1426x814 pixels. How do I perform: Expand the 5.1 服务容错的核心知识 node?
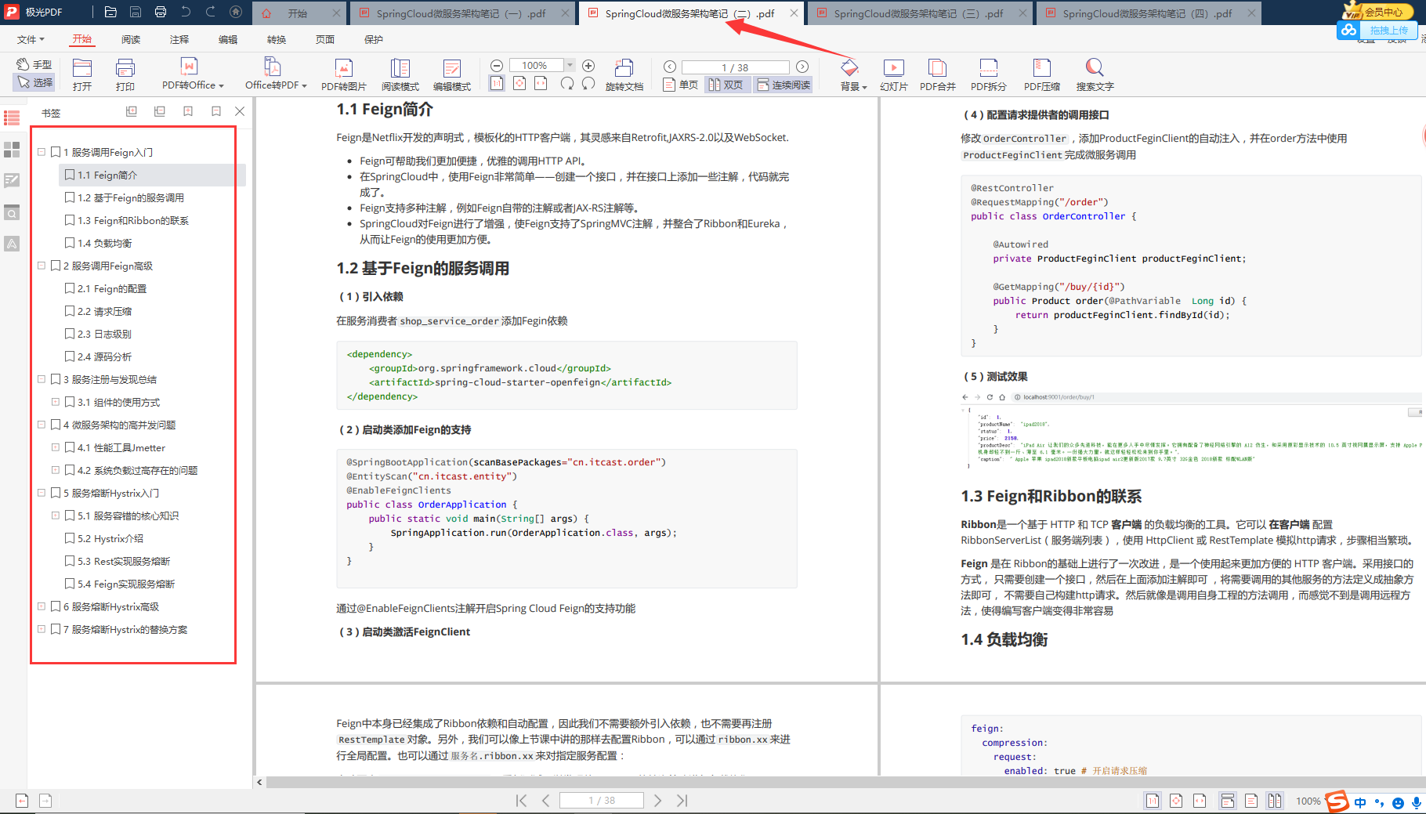tap(56, 516)
